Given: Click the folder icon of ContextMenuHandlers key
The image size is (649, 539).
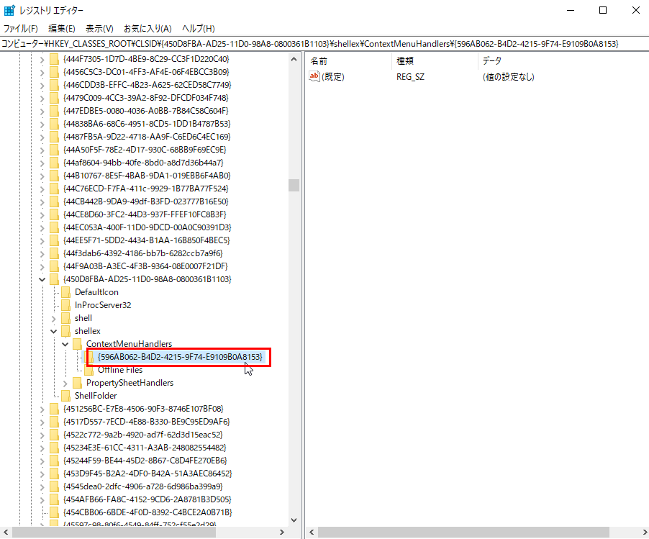Looking at the screenshot, I should pyautogui.click(x=77, y=344).
